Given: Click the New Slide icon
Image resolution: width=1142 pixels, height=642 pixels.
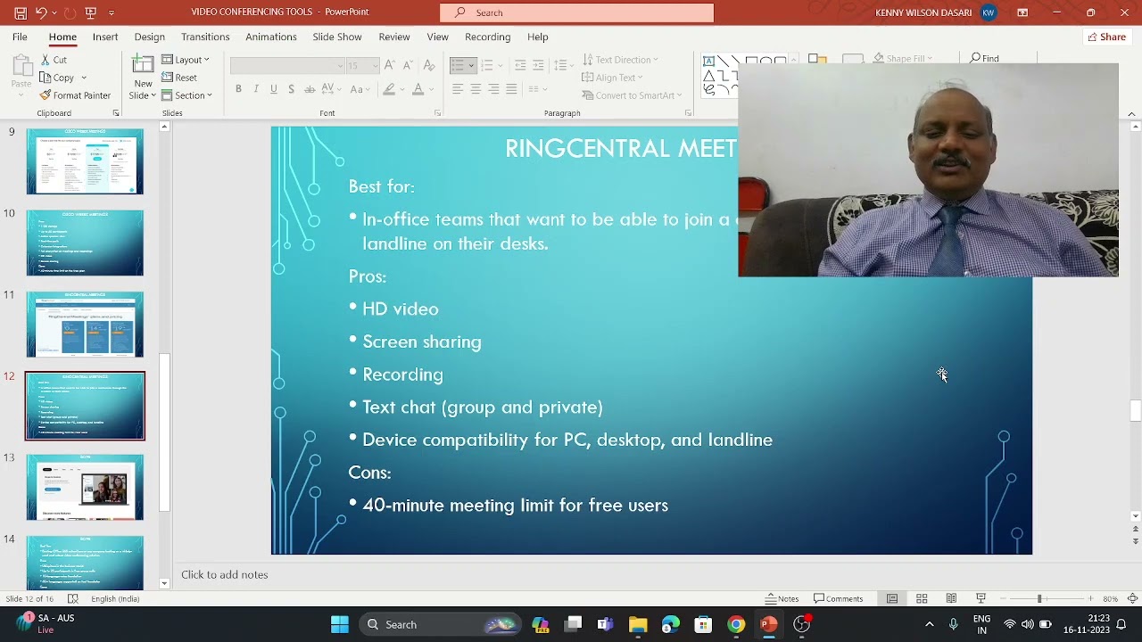Looking at the screenshot, I should click(x=143, y=65).
